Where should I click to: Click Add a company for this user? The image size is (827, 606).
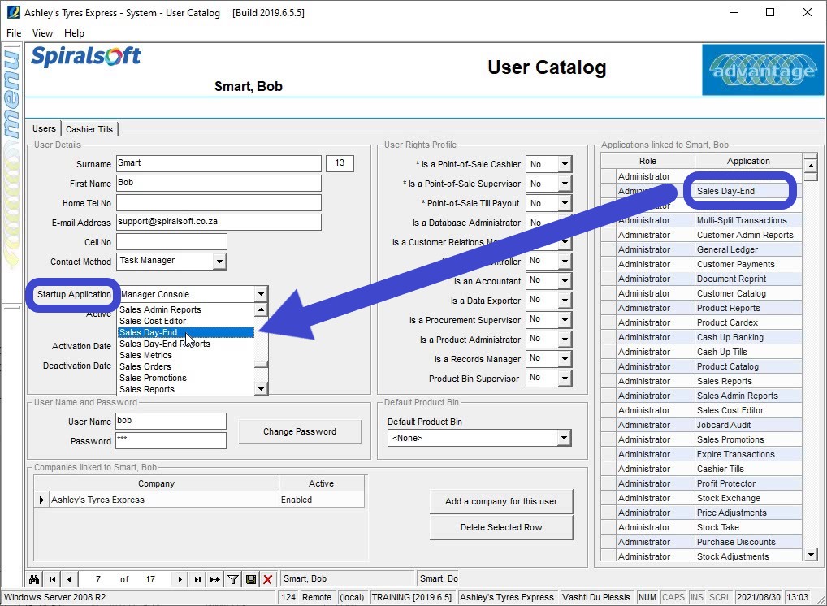pos(501,501)
